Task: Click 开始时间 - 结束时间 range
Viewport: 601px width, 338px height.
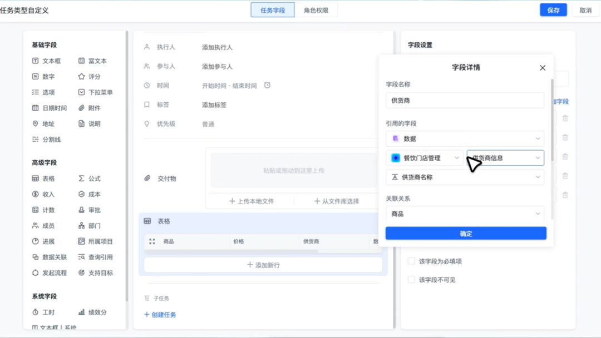Action: tap(229, 86)
